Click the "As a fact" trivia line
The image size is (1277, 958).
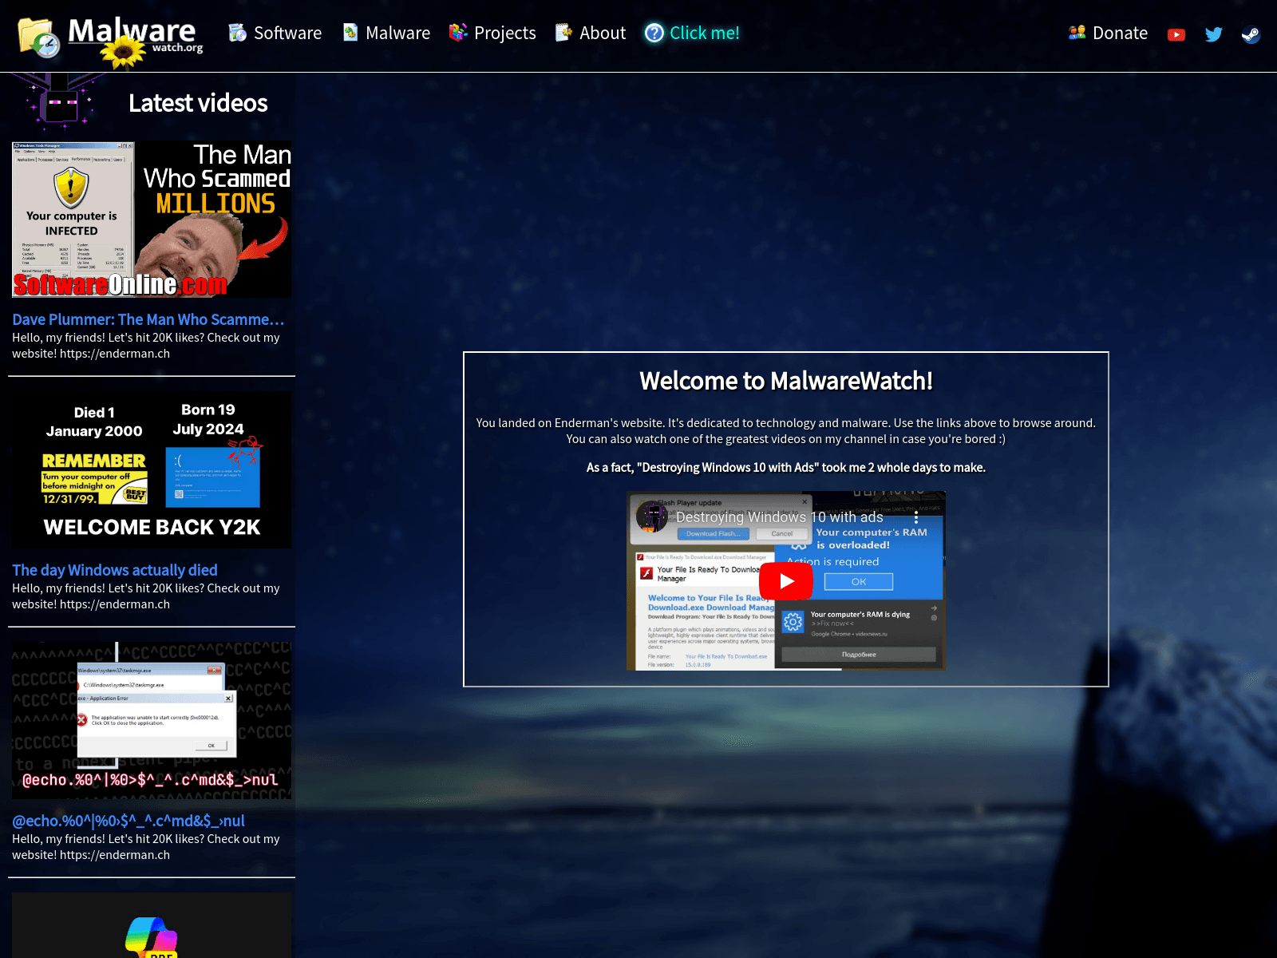(x=786, y=468)
